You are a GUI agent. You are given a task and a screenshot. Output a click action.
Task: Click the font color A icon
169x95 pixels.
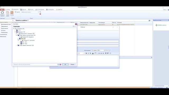pyautogui.click(x=93, y=53)
